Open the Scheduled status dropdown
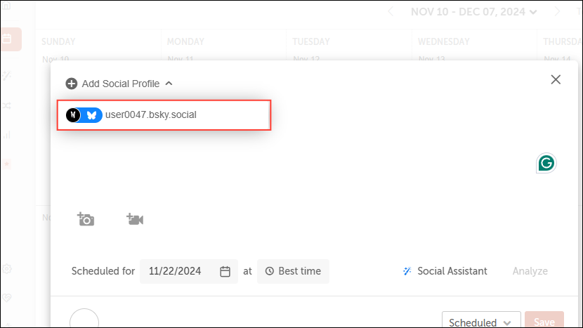 pos(481,320)
